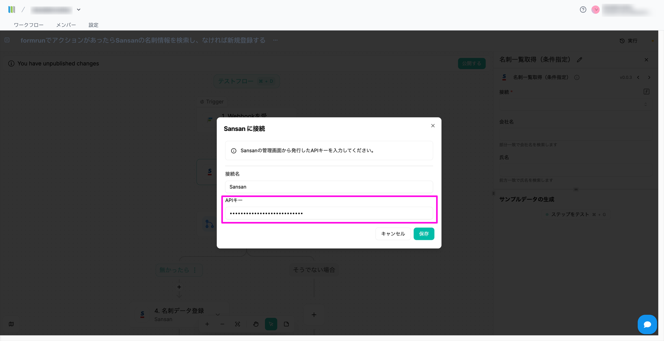Switch to the メンバー tab
This screenshot has height=341, width=664.
66,25
